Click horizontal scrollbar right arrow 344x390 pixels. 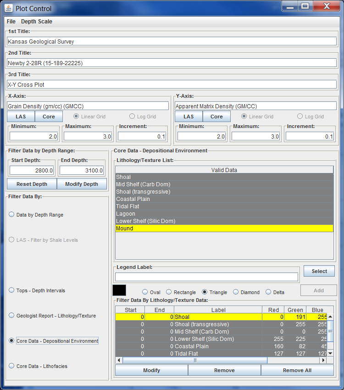(x=323, y=360)
